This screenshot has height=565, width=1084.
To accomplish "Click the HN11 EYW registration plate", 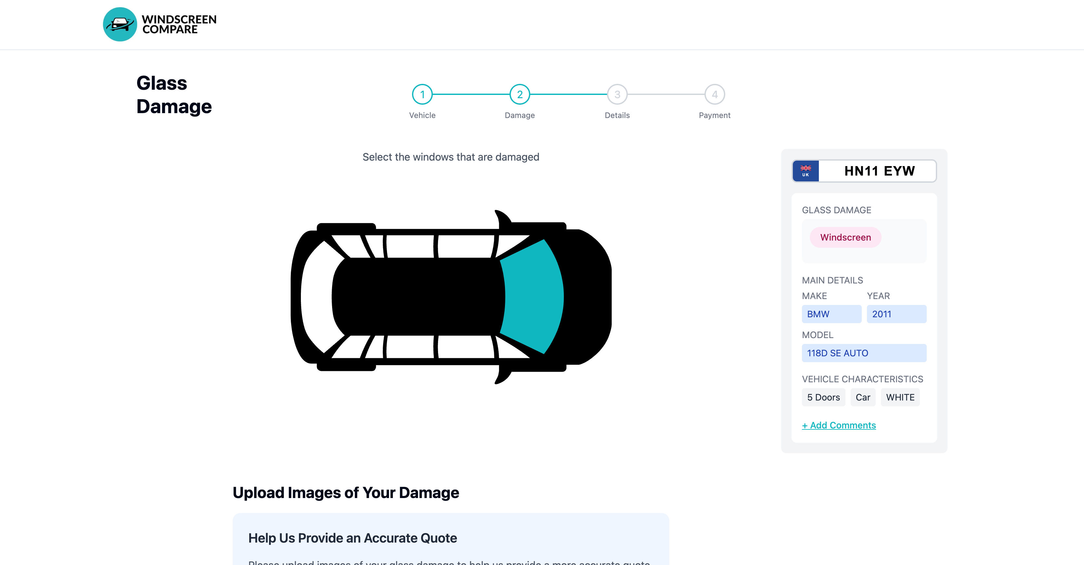I will tap(864, 171).
